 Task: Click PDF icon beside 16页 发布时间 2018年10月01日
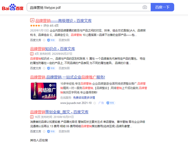(32, 117)
